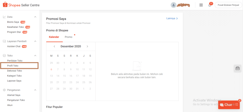This screenshot has height=112, width=243.
Task: Select date 10 in calendar
Action: pyautogui.click(x=77, y=69)
